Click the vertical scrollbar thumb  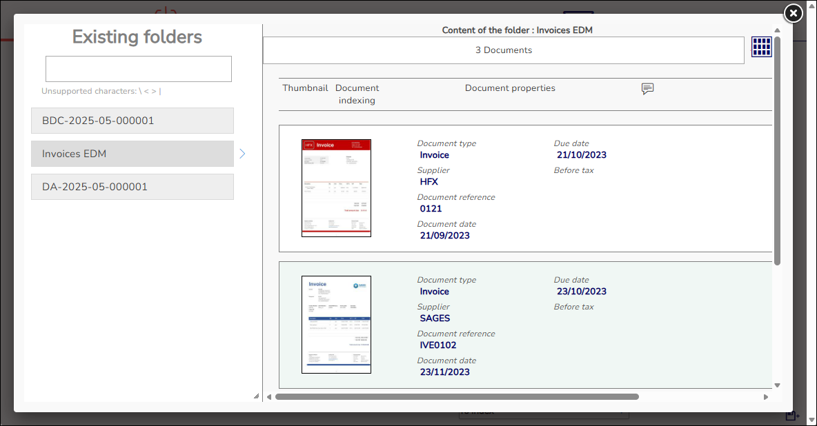[777, 150]
